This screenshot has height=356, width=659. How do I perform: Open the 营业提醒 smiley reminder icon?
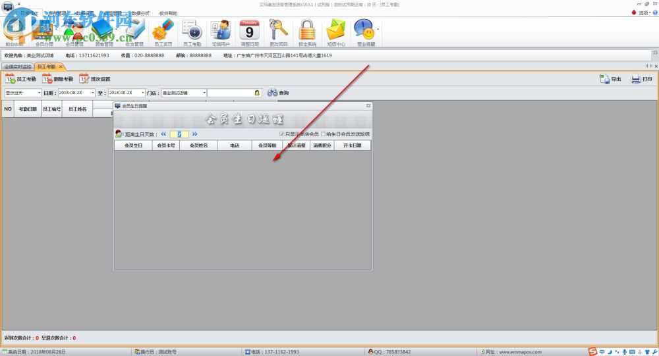pyautogui.click(x=365, y=32)
